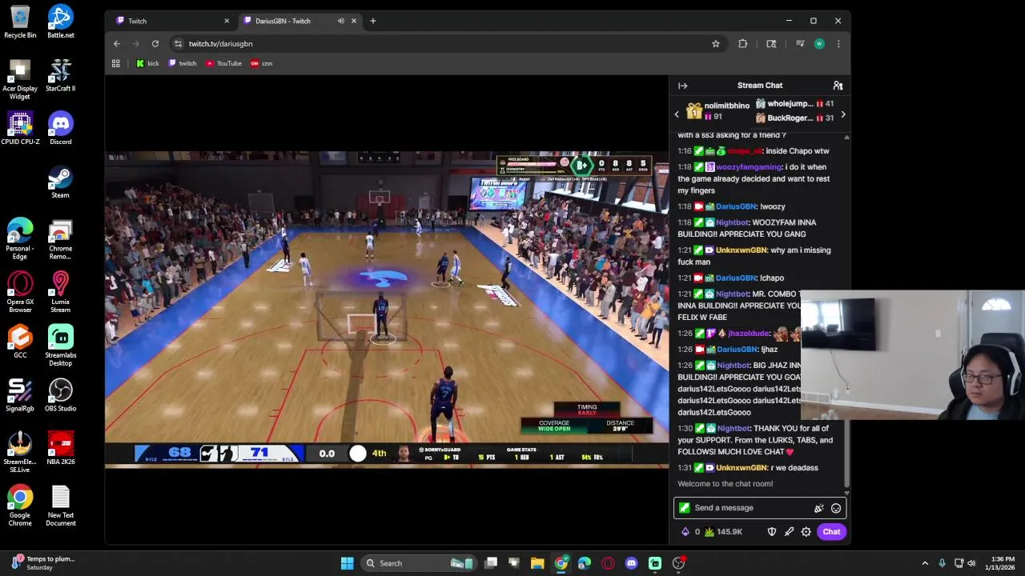Open Discord from the taskbar
This screenshot has height=576, width=1025.
[x=631, y=563]
